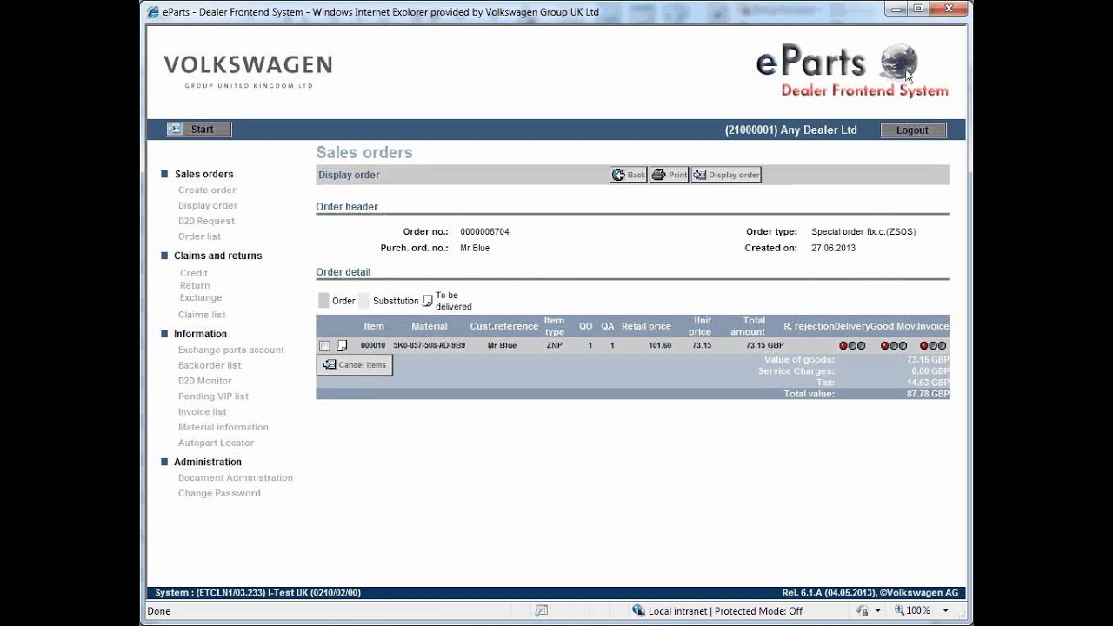Click order number 0000006704
The height and width of the screenshot is (626, 1113).
click(484, 232)
